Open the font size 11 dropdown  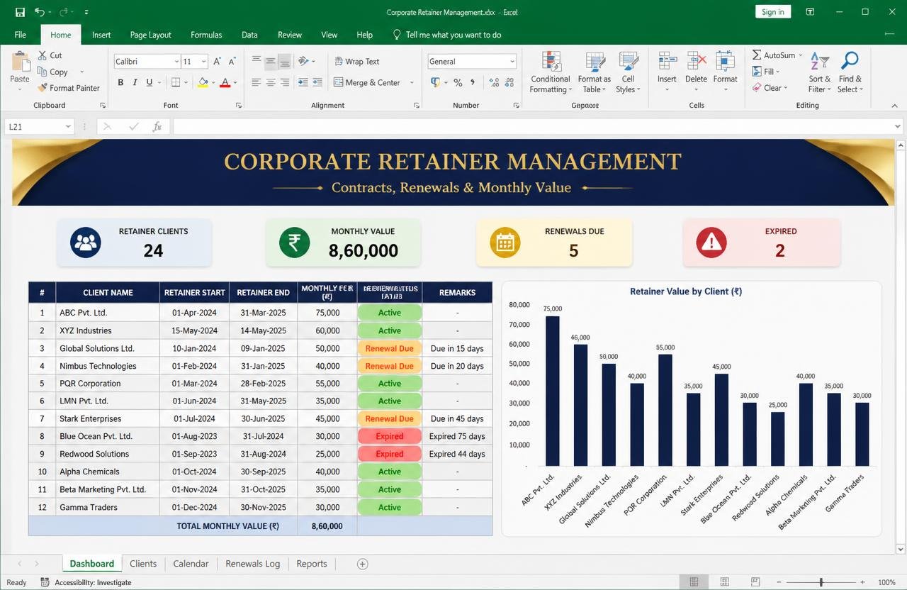(204, 62)
